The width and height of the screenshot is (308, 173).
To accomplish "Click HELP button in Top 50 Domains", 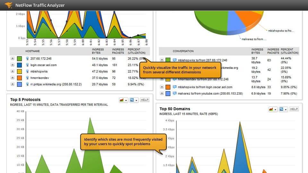I will click(x=294, y=109).
